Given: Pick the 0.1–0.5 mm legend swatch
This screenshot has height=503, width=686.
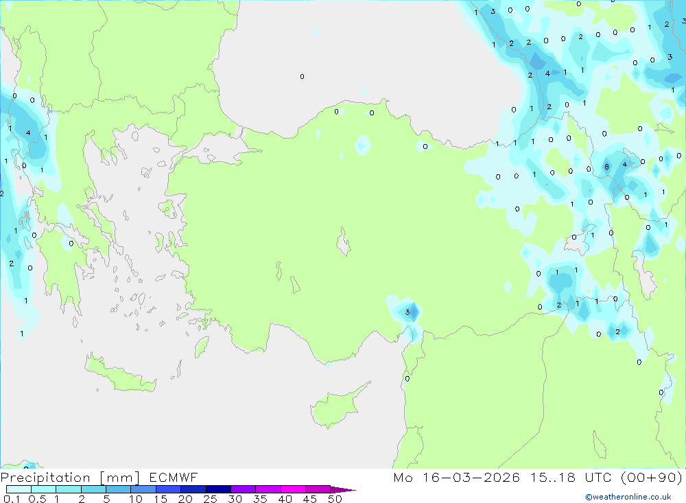Looking at the screenshot, I should point(19,489).
